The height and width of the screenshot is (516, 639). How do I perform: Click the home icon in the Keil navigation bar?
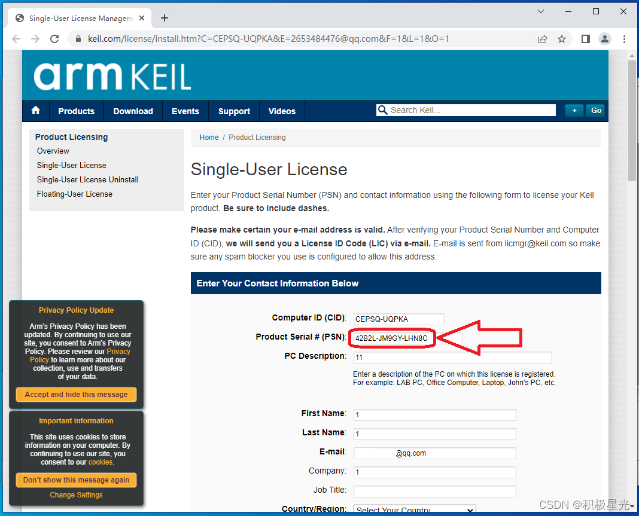pyautogui.click(x=35, y=111)
